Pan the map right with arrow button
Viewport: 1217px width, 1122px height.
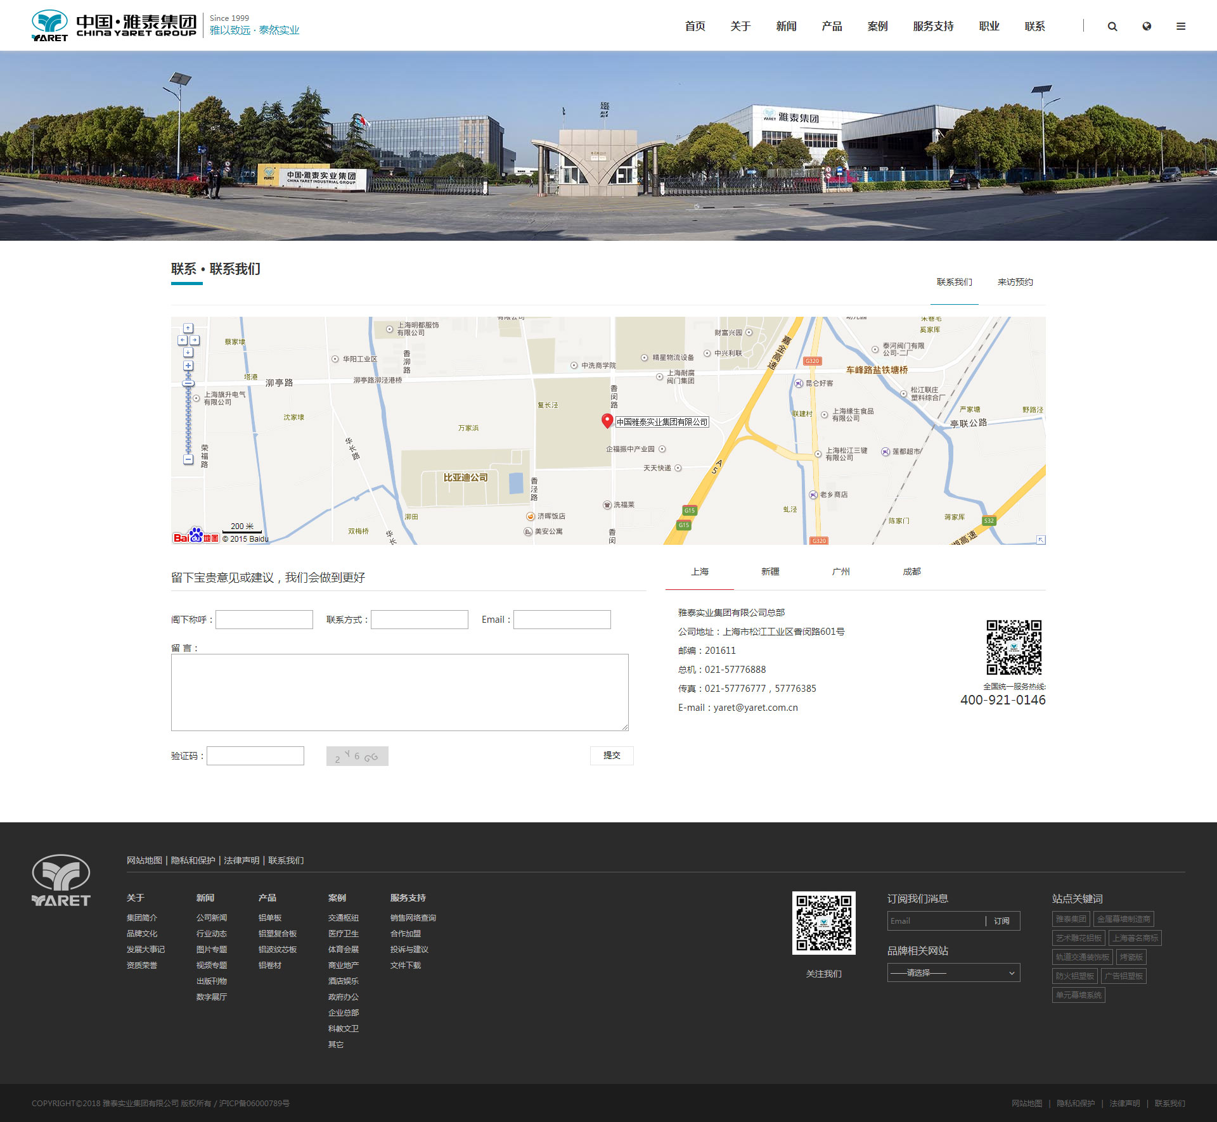click(x=195, y=340)
